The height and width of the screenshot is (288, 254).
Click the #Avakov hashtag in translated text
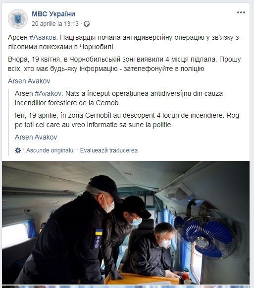48,93
